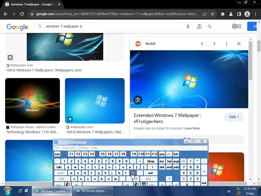Close the Reddit image preview panel

239,44
